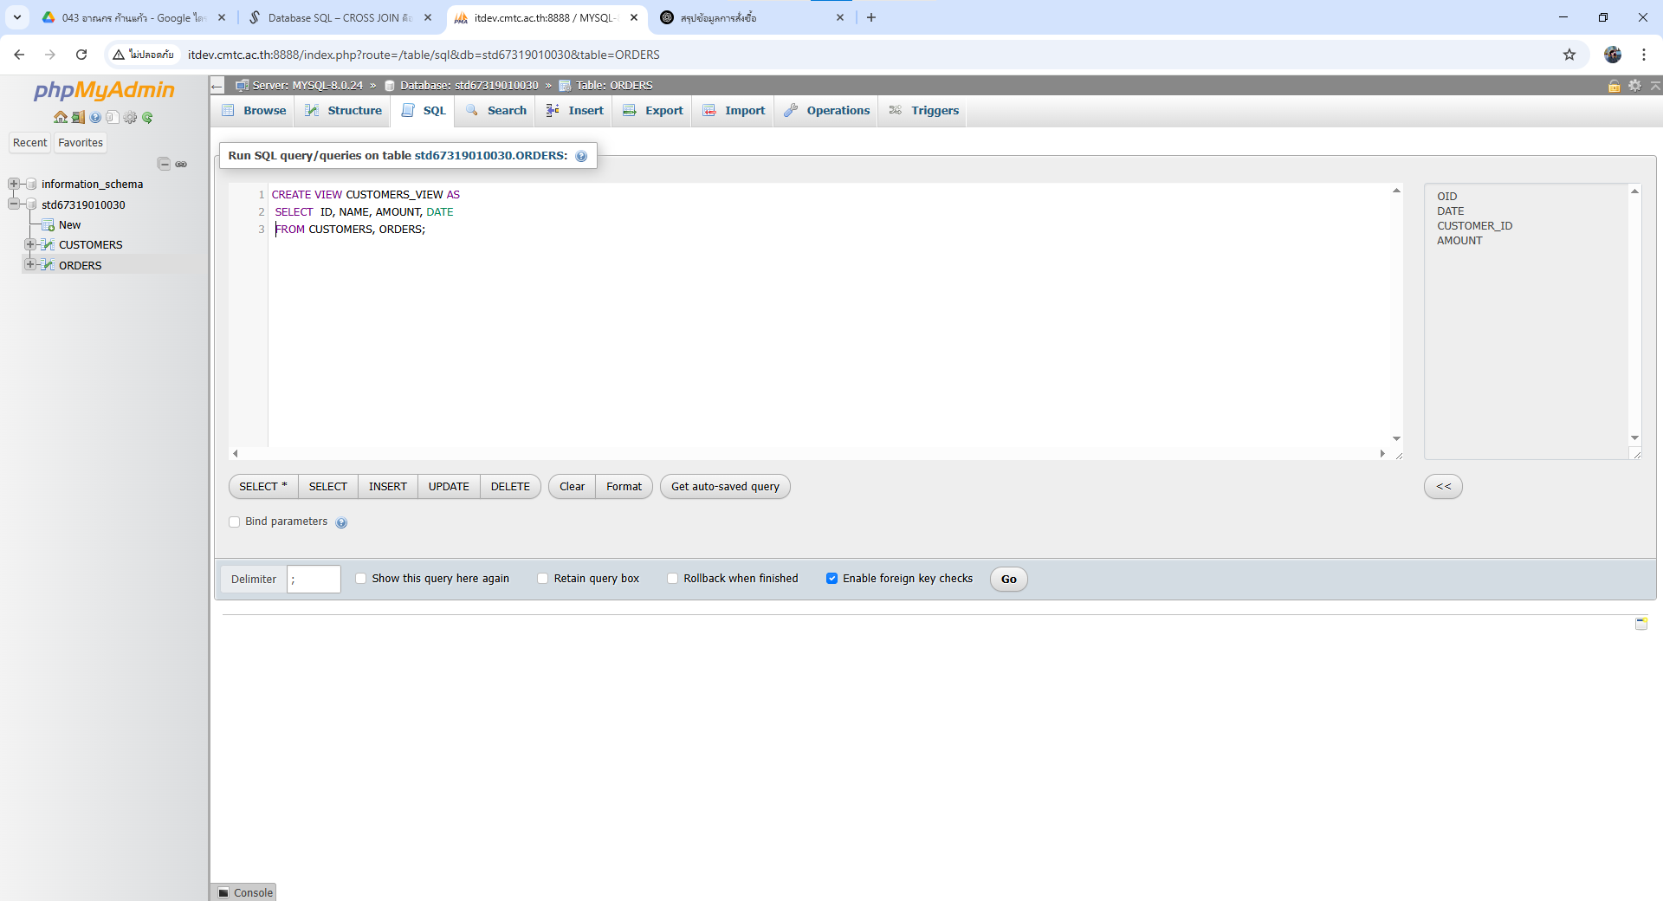Bookmark this page with the star icon
The height and width of the screenshot is (901, 1663).
[x=1569, y=55]
